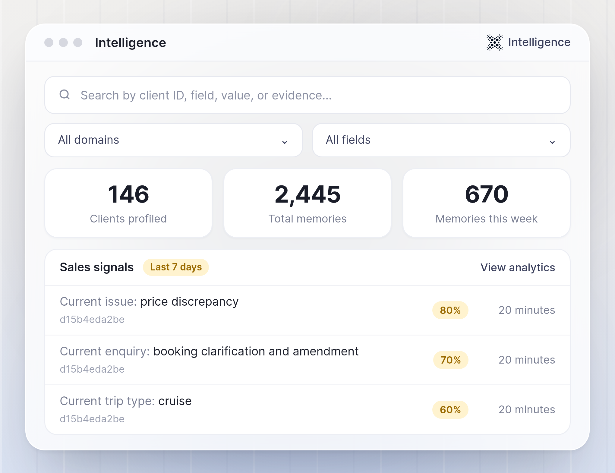Open the price discrepancy signal row

(x=307, y=310)
